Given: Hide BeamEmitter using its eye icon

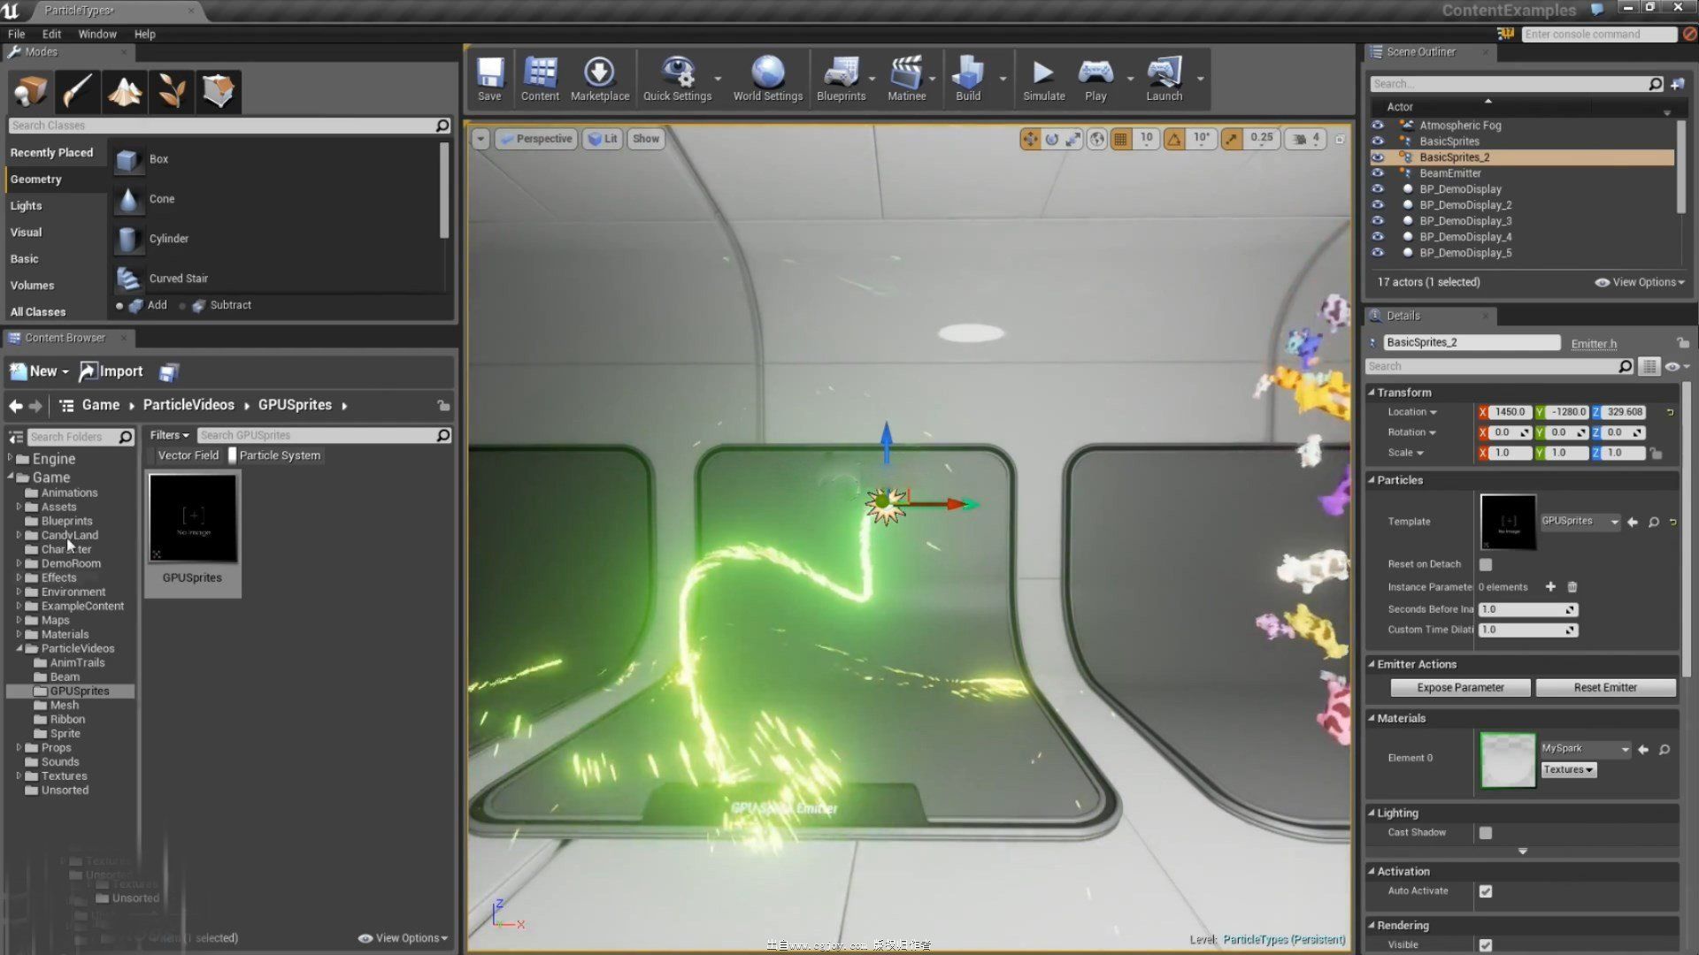Looking at the screenshot, I should pyautogui.click(x=1378, y=173).
